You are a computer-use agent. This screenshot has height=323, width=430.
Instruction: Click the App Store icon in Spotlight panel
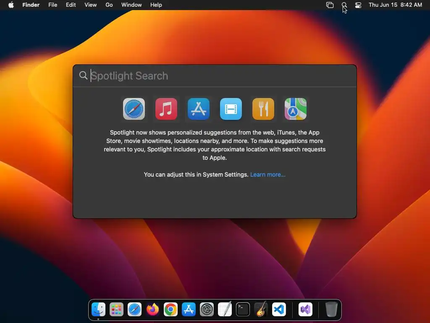tap(199, 109)
